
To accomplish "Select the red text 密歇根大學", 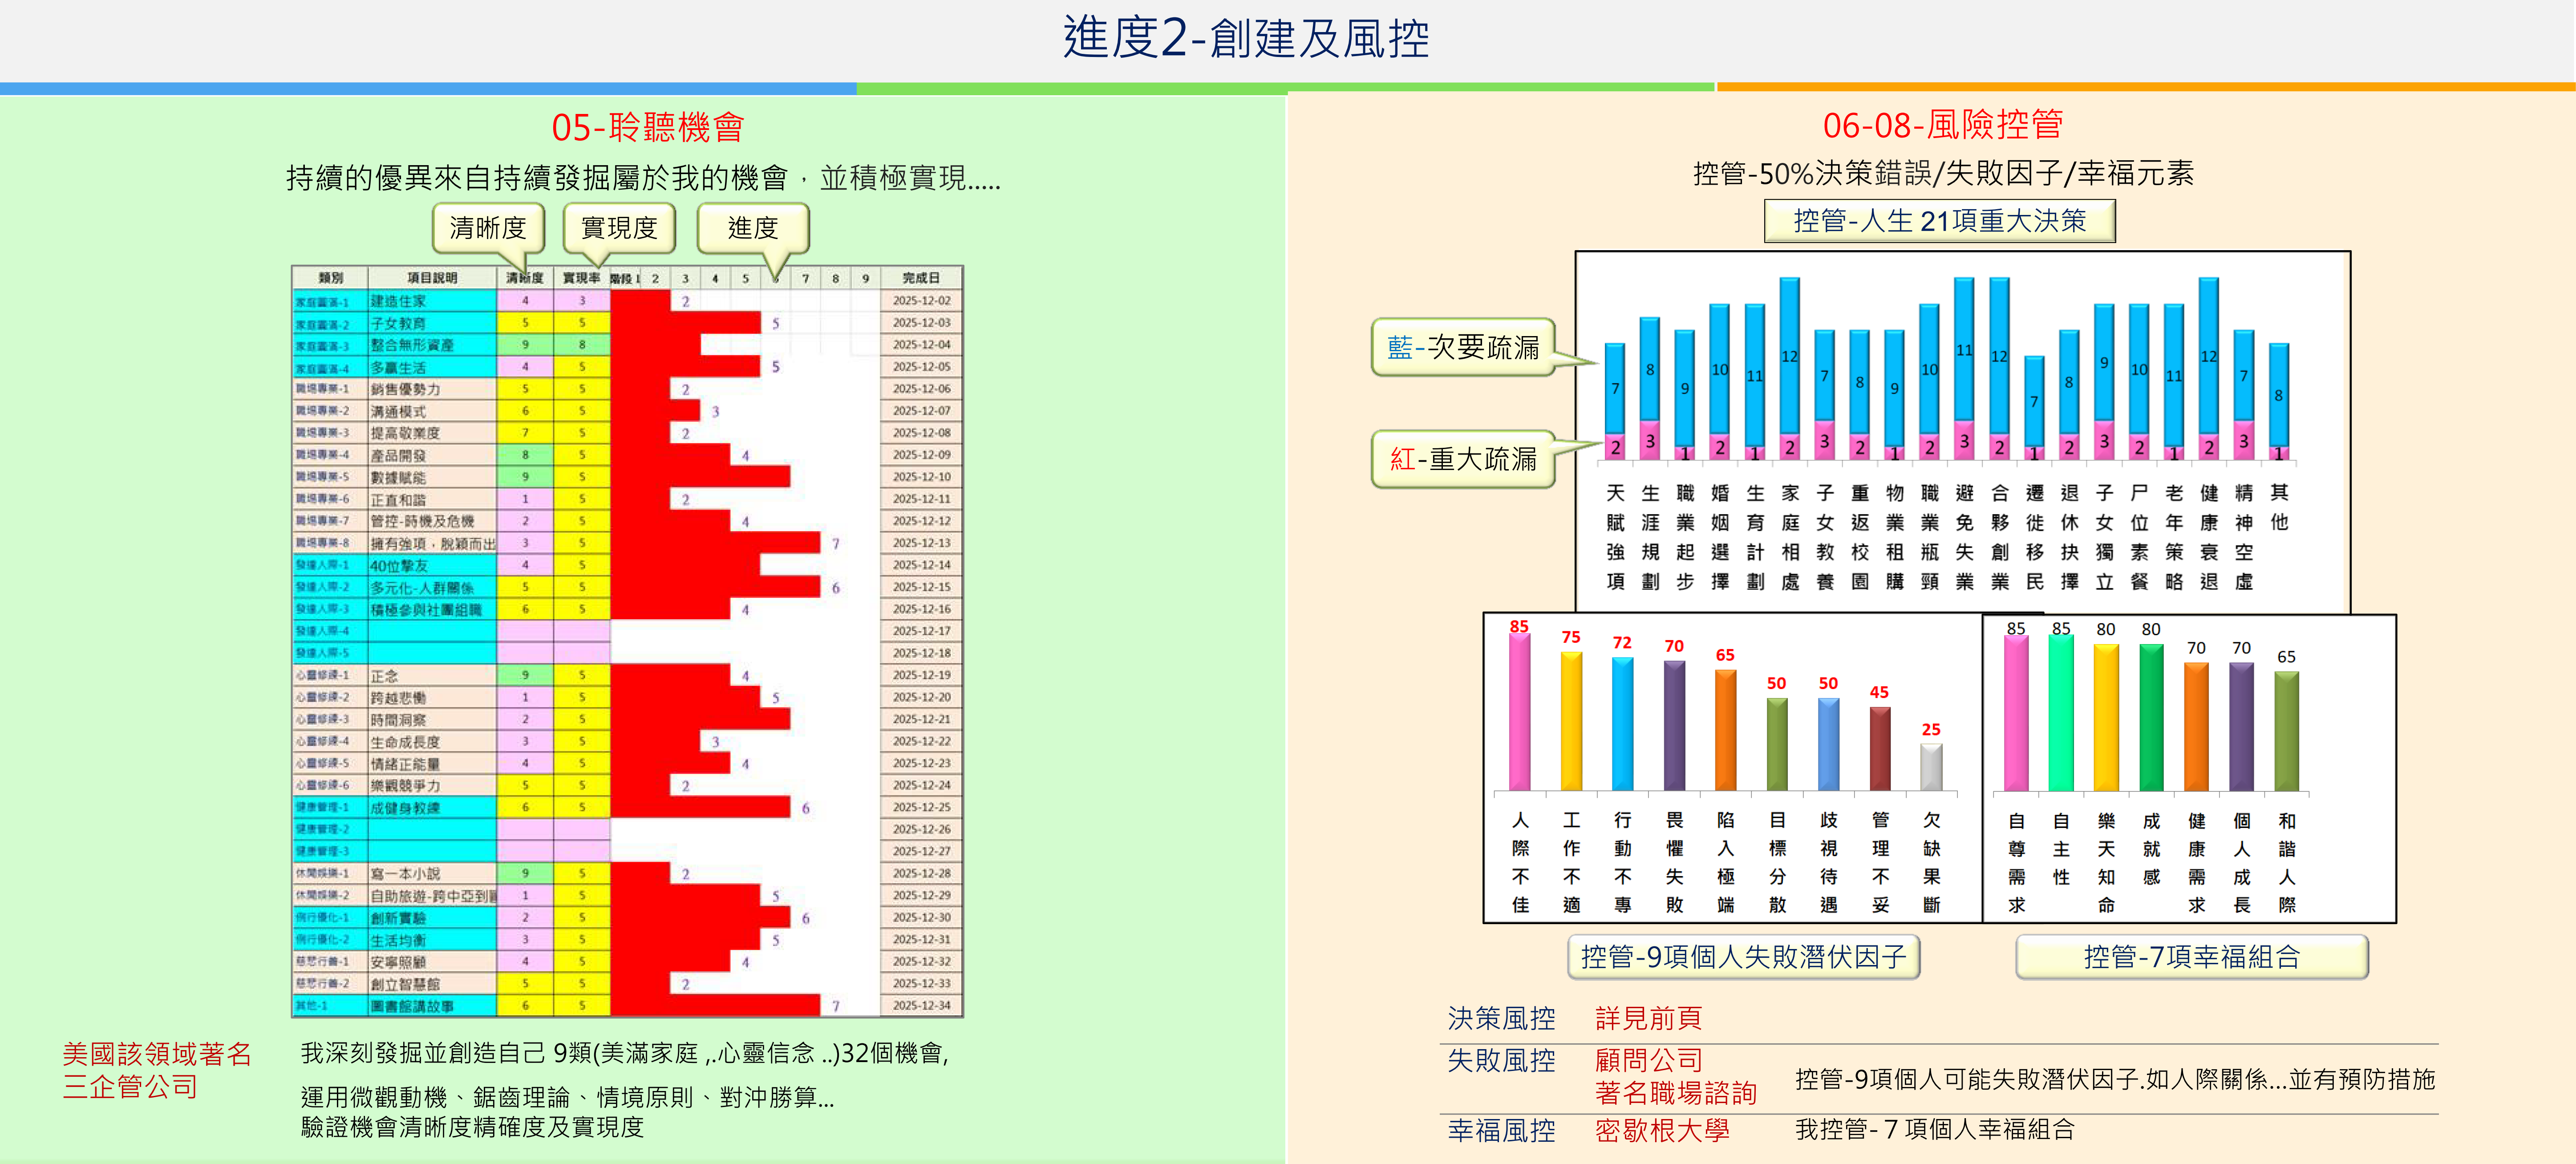I will pyautogui.click(x=1662, y=1131).
